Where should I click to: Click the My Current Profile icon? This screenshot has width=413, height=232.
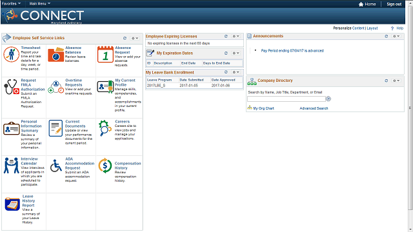pyautogui.click(x=105, y=86)
